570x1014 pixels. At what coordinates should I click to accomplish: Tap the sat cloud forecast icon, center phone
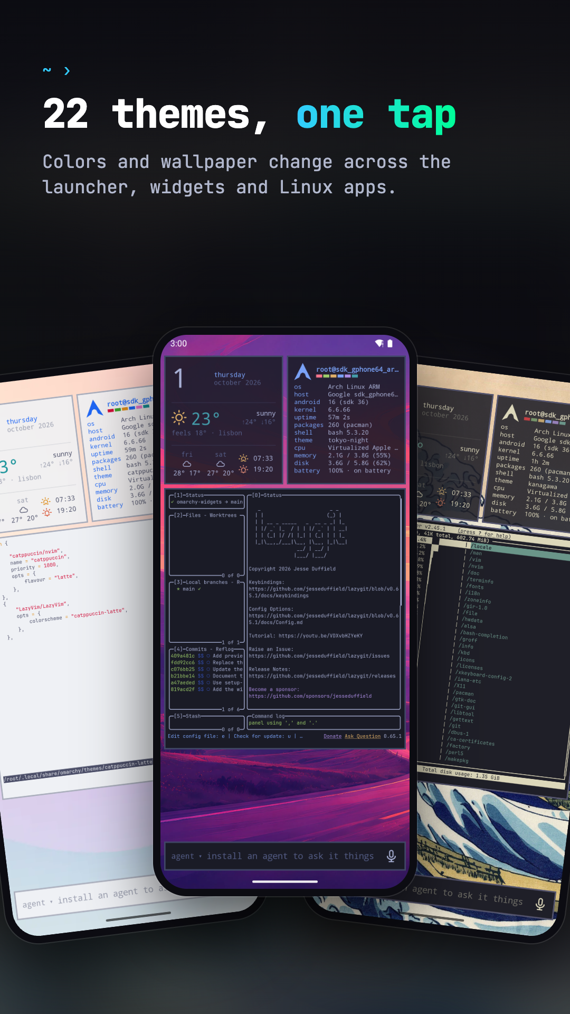[221, 464]
